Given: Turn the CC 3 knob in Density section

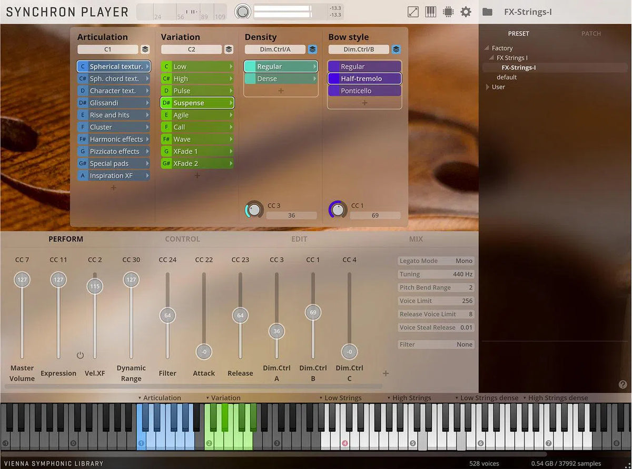Looking at the screenshot, I should pyautogui.click(x=253, y=209).
